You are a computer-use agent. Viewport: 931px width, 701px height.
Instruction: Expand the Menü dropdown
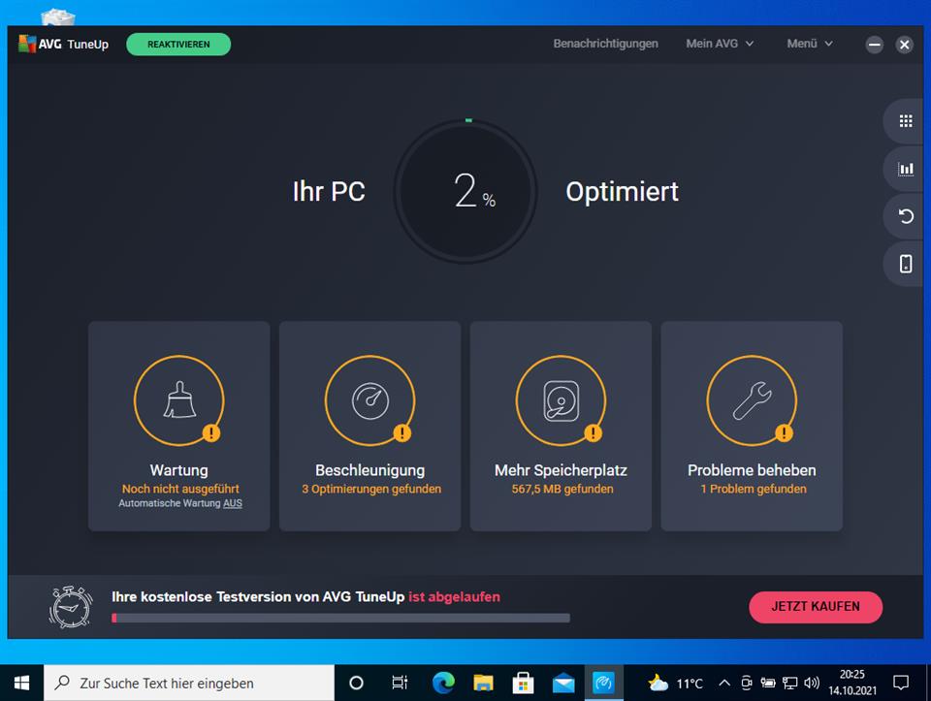point(810,44)
